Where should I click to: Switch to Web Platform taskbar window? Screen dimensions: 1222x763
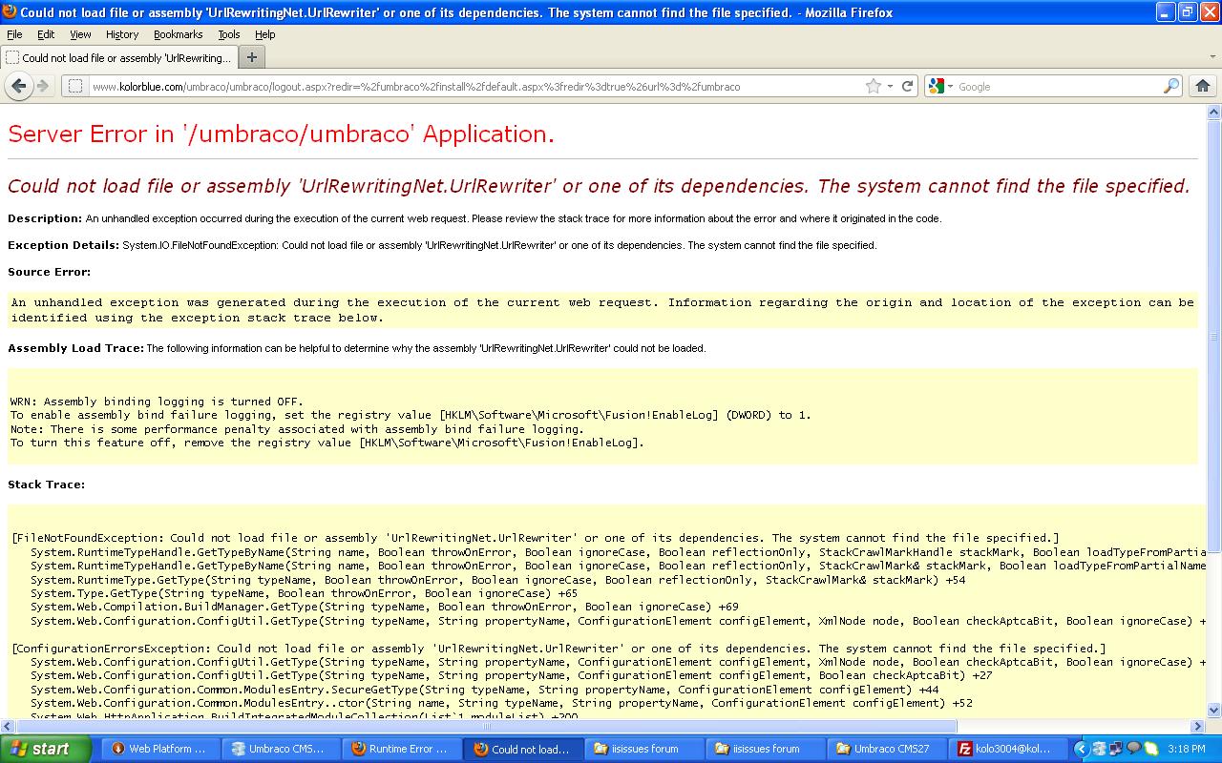[160, 749]
